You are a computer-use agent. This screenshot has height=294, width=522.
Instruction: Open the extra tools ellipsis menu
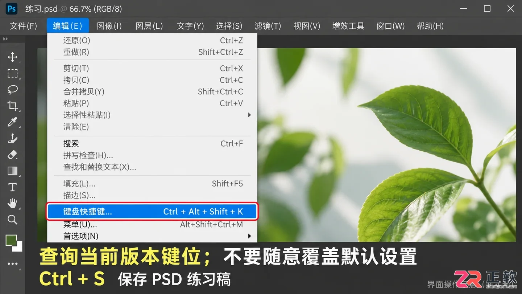click(x=13, y=264)
